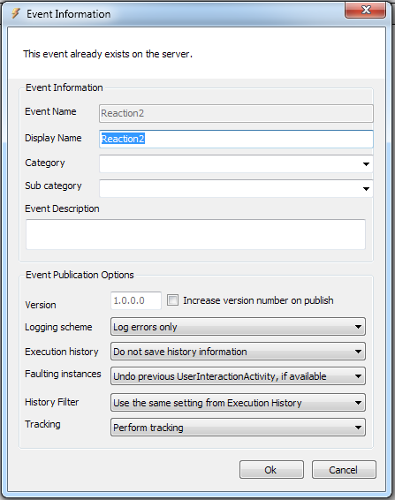Expand the Tracking dropdown
Viewport: 395px width, 500px height.
[238, 428]
